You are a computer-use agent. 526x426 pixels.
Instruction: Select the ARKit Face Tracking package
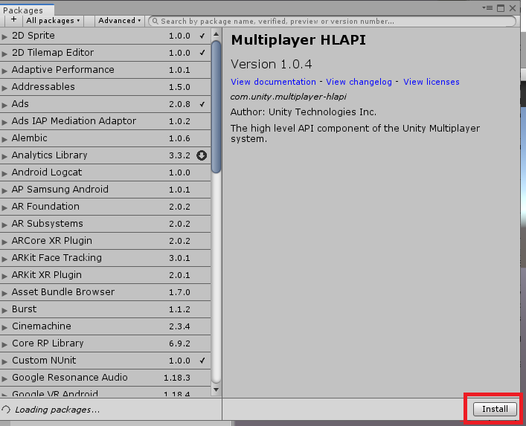pos(106,258)
